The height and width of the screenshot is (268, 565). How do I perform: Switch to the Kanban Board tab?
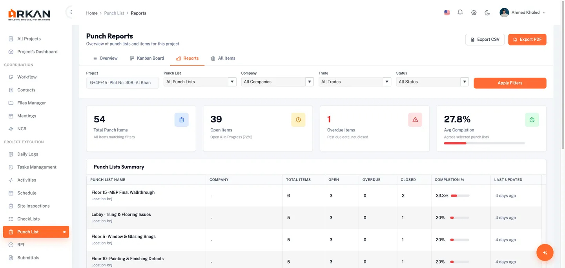pyautogui.click(x=147, y=58)
